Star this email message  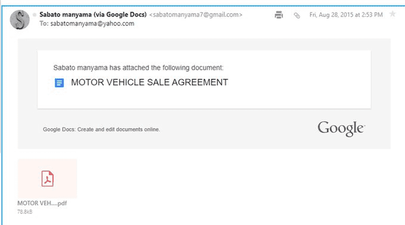pyautogui.click(x=392, y=14)
